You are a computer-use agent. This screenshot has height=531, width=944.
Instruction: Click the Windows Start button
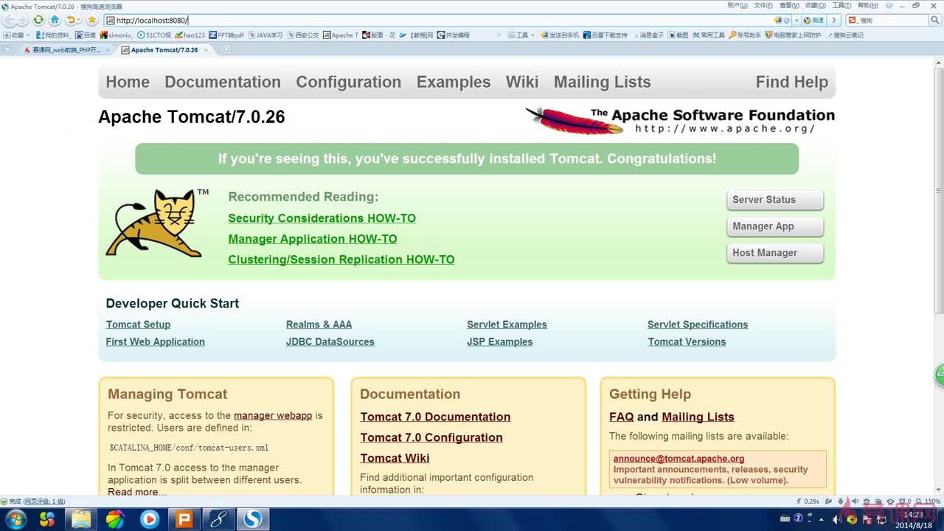[15, 519]
